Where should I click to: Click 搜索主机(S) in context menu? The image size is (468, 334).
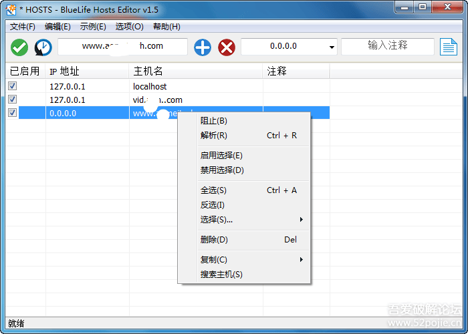click(x=221, y=275)
